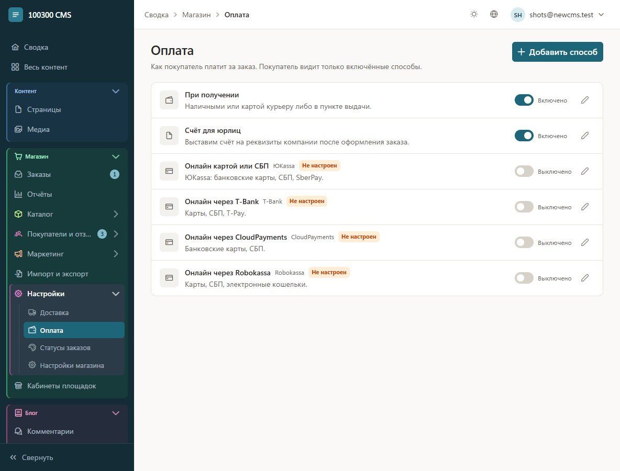Click the SH user avatar
This screenshot has width=620, height=471.
[517, 15]
